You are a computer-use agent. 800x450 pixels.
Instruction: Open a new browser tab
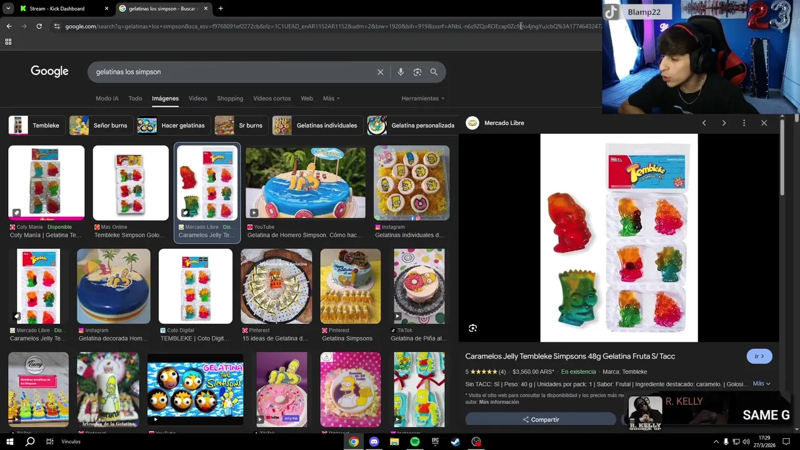(221, 9)
